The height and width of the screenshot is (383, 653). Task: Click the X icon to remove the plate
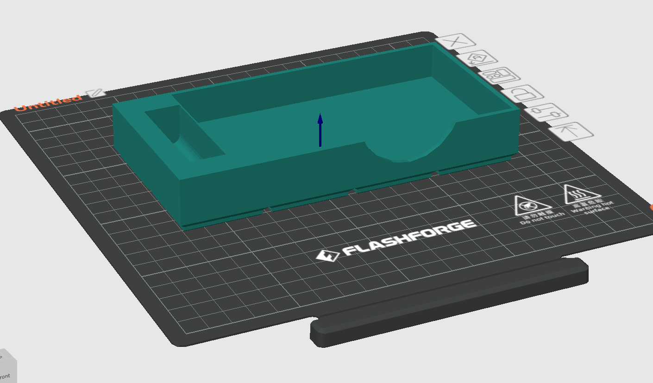point(456,42)
